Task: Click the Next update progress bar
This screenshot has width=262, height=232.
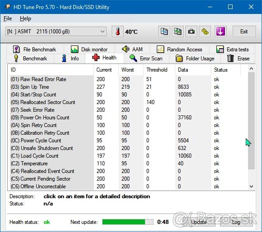Action: (128, 222)
